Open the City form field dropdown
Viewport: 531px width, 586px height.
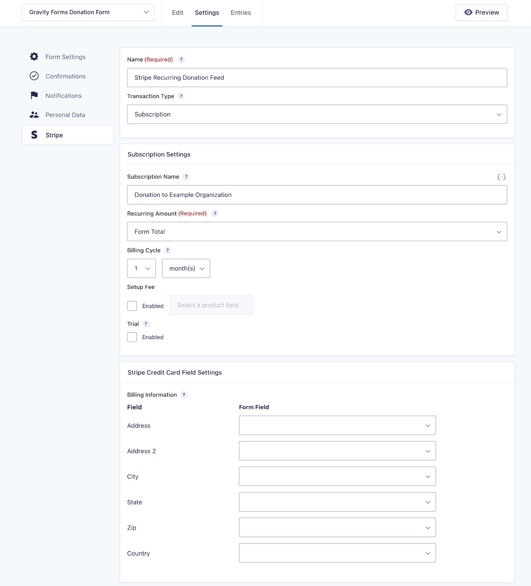click(x=337, y=476)
